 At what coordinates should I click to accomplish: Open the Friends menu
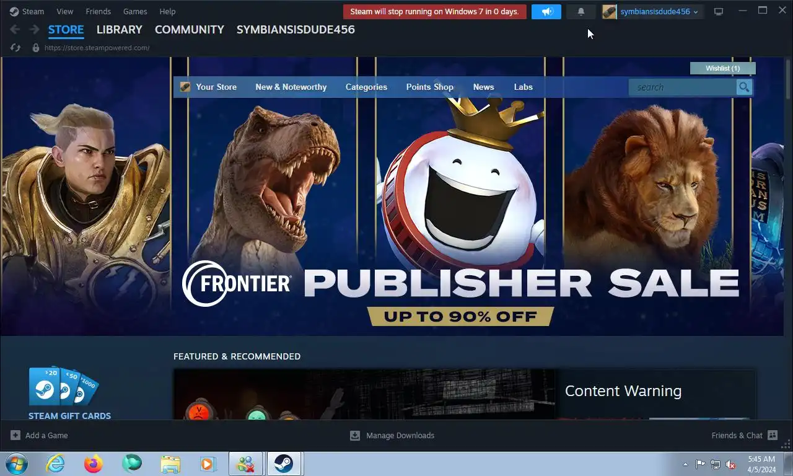99,11
